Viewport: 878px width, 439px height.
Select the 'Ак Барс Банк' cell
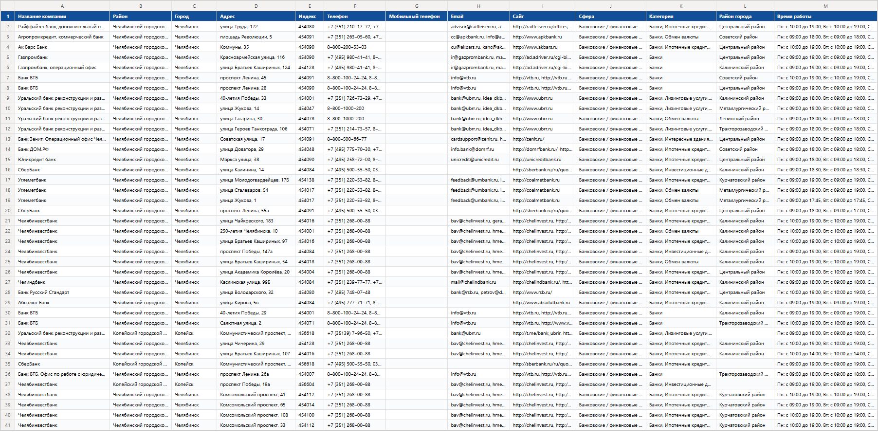coord(62,47)
